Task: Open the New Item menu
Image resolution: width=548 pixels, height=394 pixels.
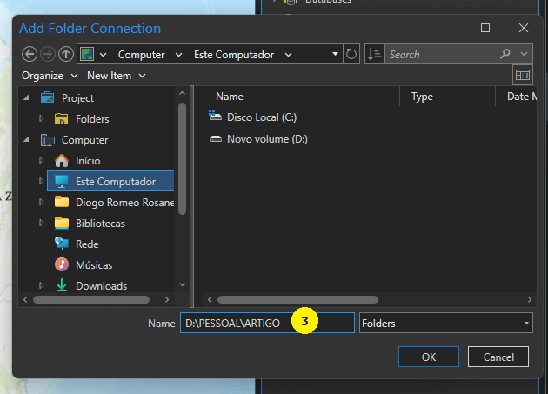Action: coord(116,76)
